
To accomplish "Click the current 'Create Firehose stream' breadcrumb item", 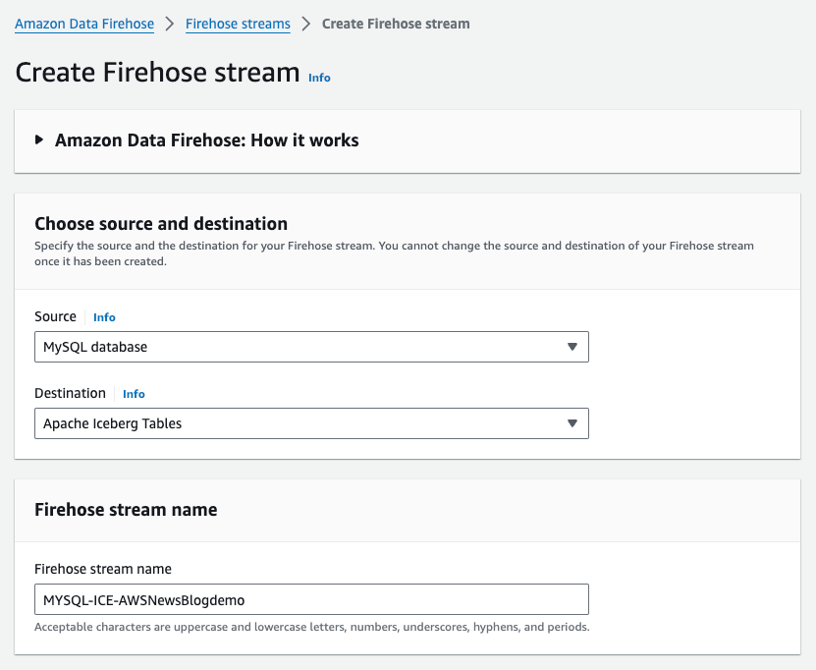I will pyautogui.click(x=396, y=24).
